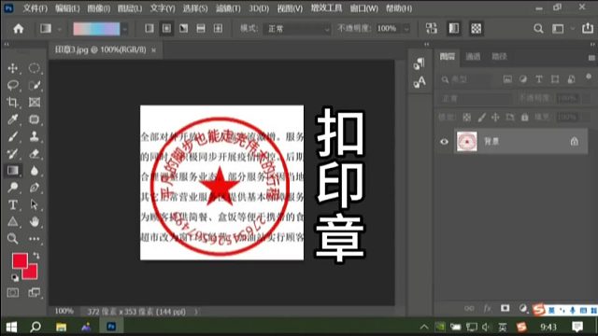Open the blend Mode dropdown
598x336 pixels.
tap(297, 29)
